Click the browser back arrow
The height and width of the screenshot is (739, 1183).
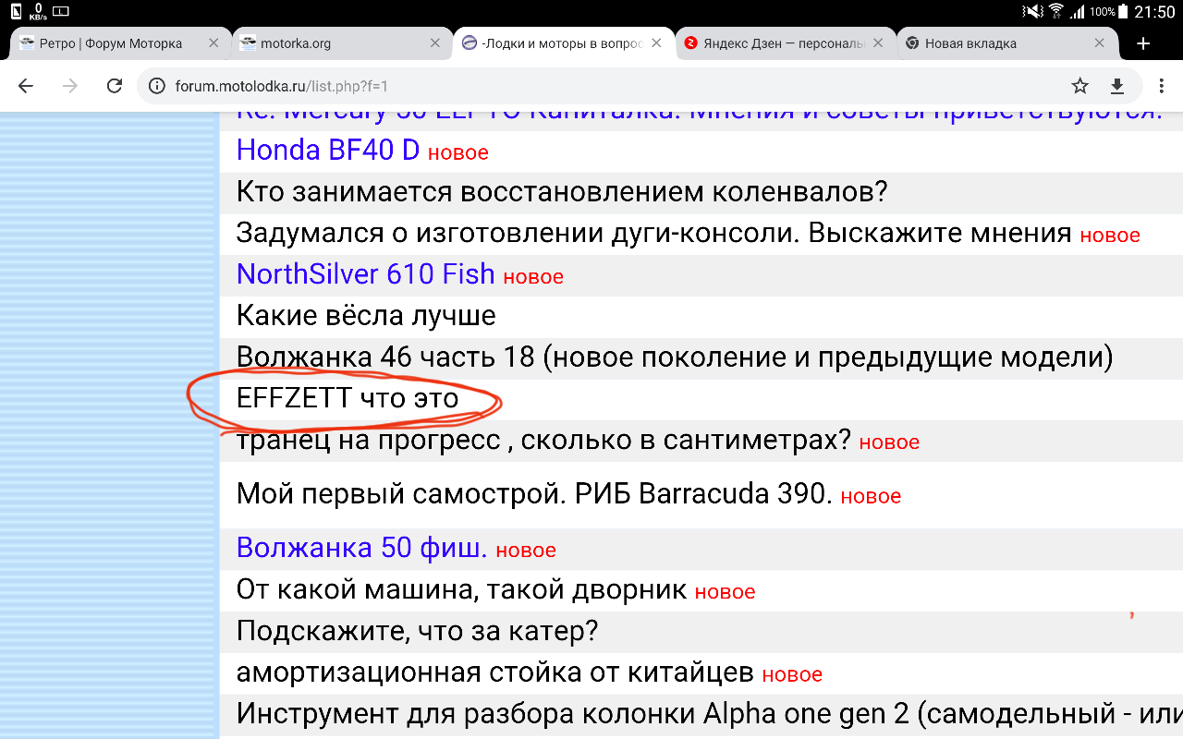(x=26, y=86)
